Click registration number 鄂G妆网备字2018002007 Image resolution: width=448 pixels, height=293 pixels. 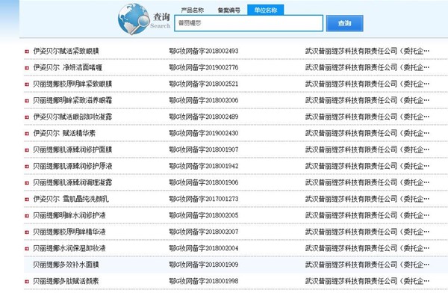click(204, 232)
